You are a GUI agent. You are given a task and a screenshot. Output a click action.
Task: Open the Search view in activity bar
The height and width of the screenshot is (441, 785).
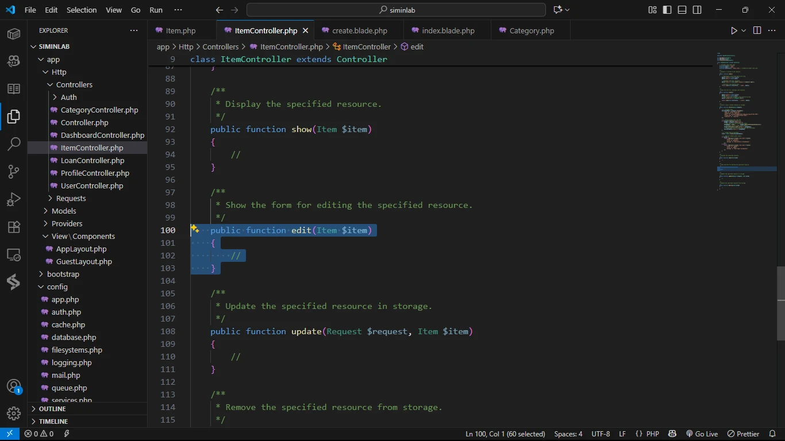(x=14, y=144)
